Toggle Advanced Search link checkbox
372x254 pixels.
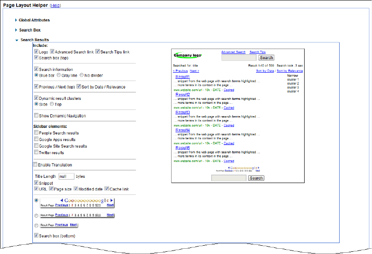pos(52,52)
